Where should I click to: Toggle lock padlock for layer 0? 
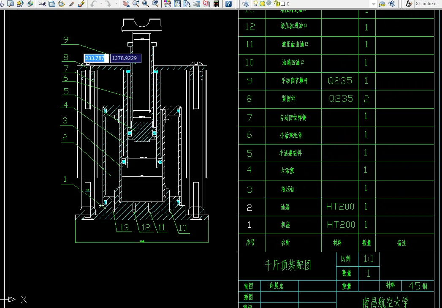point(277,4)
